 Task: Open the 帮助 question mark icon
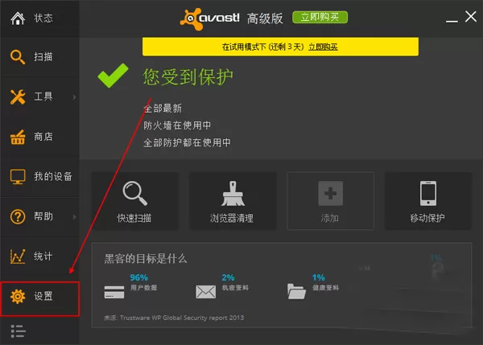tap(18, 216)
